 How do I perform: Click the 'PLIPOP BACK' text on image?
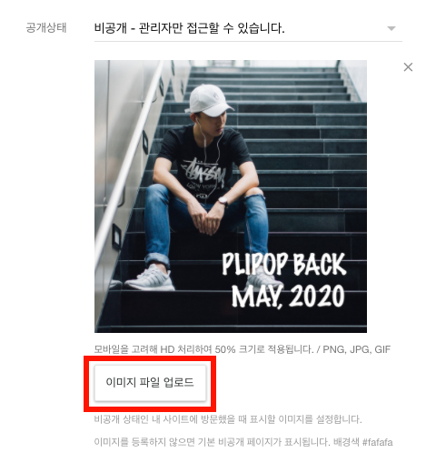click(x=283, y=264)
